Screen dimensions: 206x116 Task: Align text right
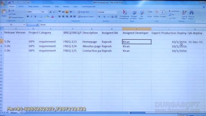(67, 16)
